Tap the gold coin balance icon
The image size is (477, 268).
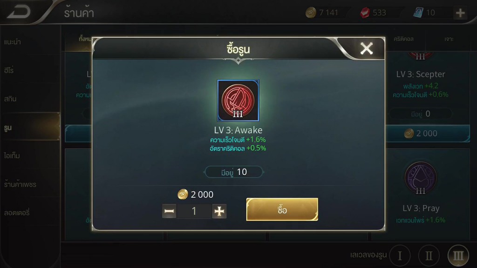(x=311, y=13)
